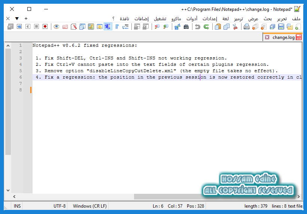Click the New file toolbar icon
Screen dimensions: 307x214
298,27
